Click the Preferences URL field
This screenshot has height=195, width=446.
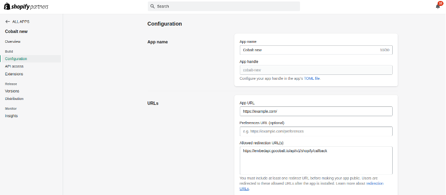point(316,131)
